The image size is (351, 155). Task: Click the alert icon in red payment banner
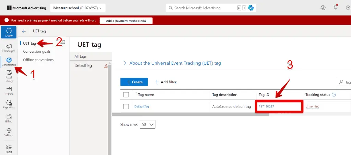(x=7, y=20)
